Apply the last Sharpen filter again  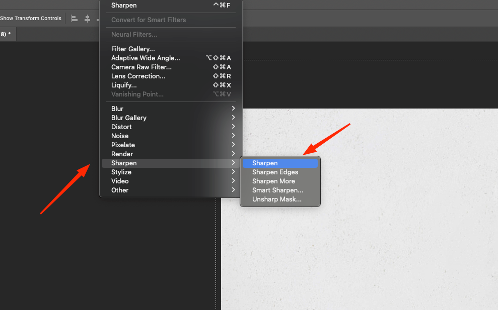click(x=171, y=5)
